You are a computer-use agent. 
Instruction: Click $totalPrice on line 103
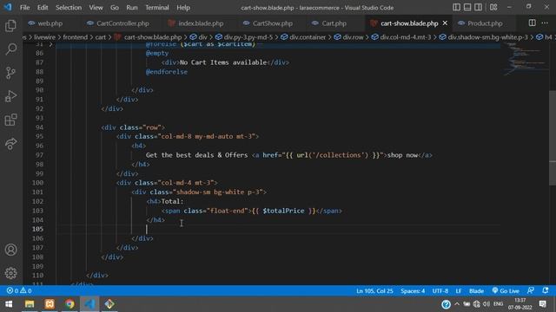283,211
